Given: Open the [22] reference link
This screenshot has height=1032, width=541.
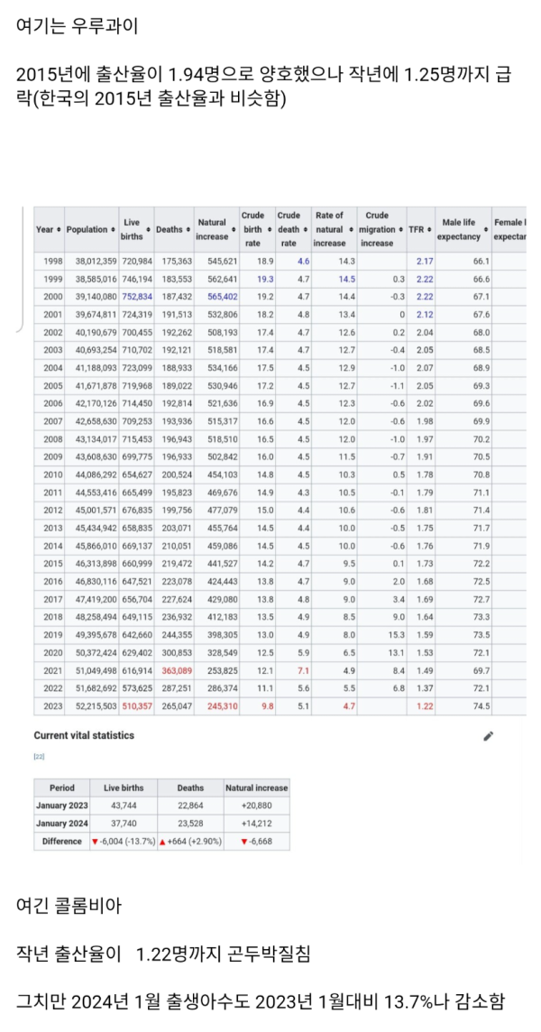Looking at the screenshot, I should [39, 757].
